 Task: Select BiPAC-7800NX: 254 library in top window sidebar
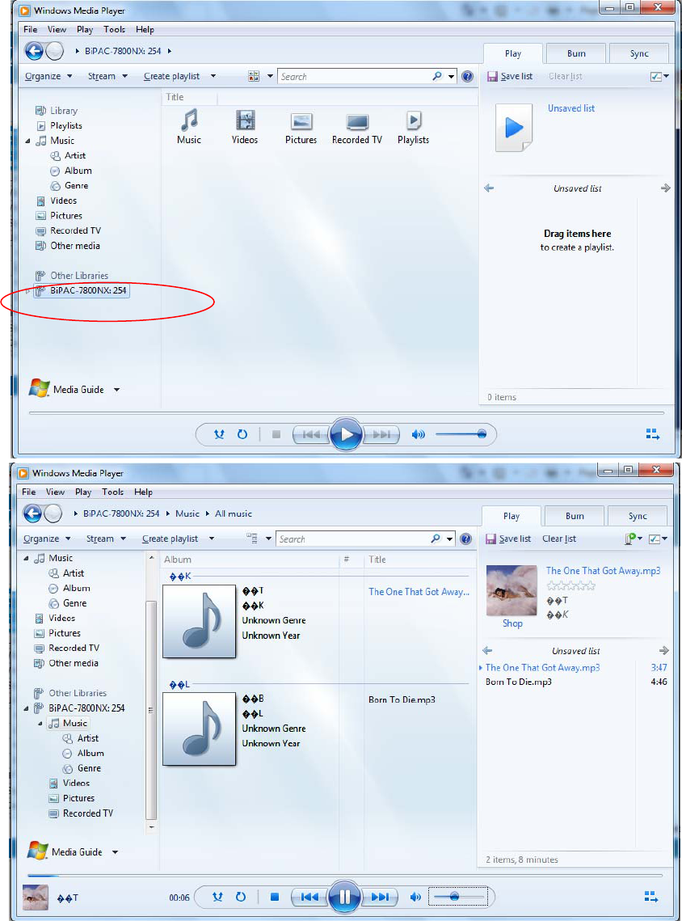coord(82,291)
